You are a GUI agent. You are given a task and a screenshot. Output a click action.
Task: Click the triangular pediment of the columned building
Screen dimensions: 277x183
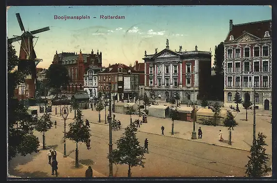(x=167, y=53)
